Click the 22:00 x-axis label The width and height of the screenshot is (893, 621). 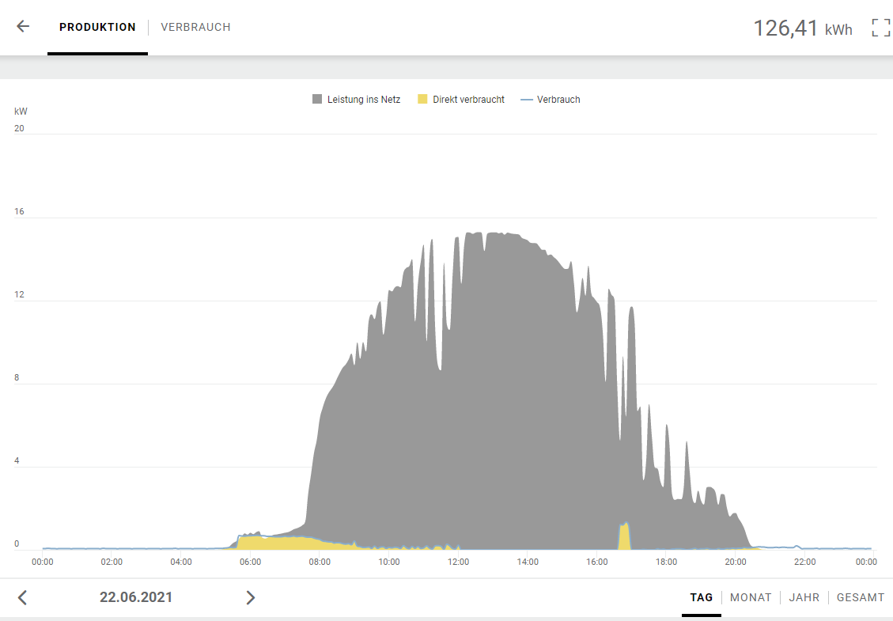click(804, 562)
